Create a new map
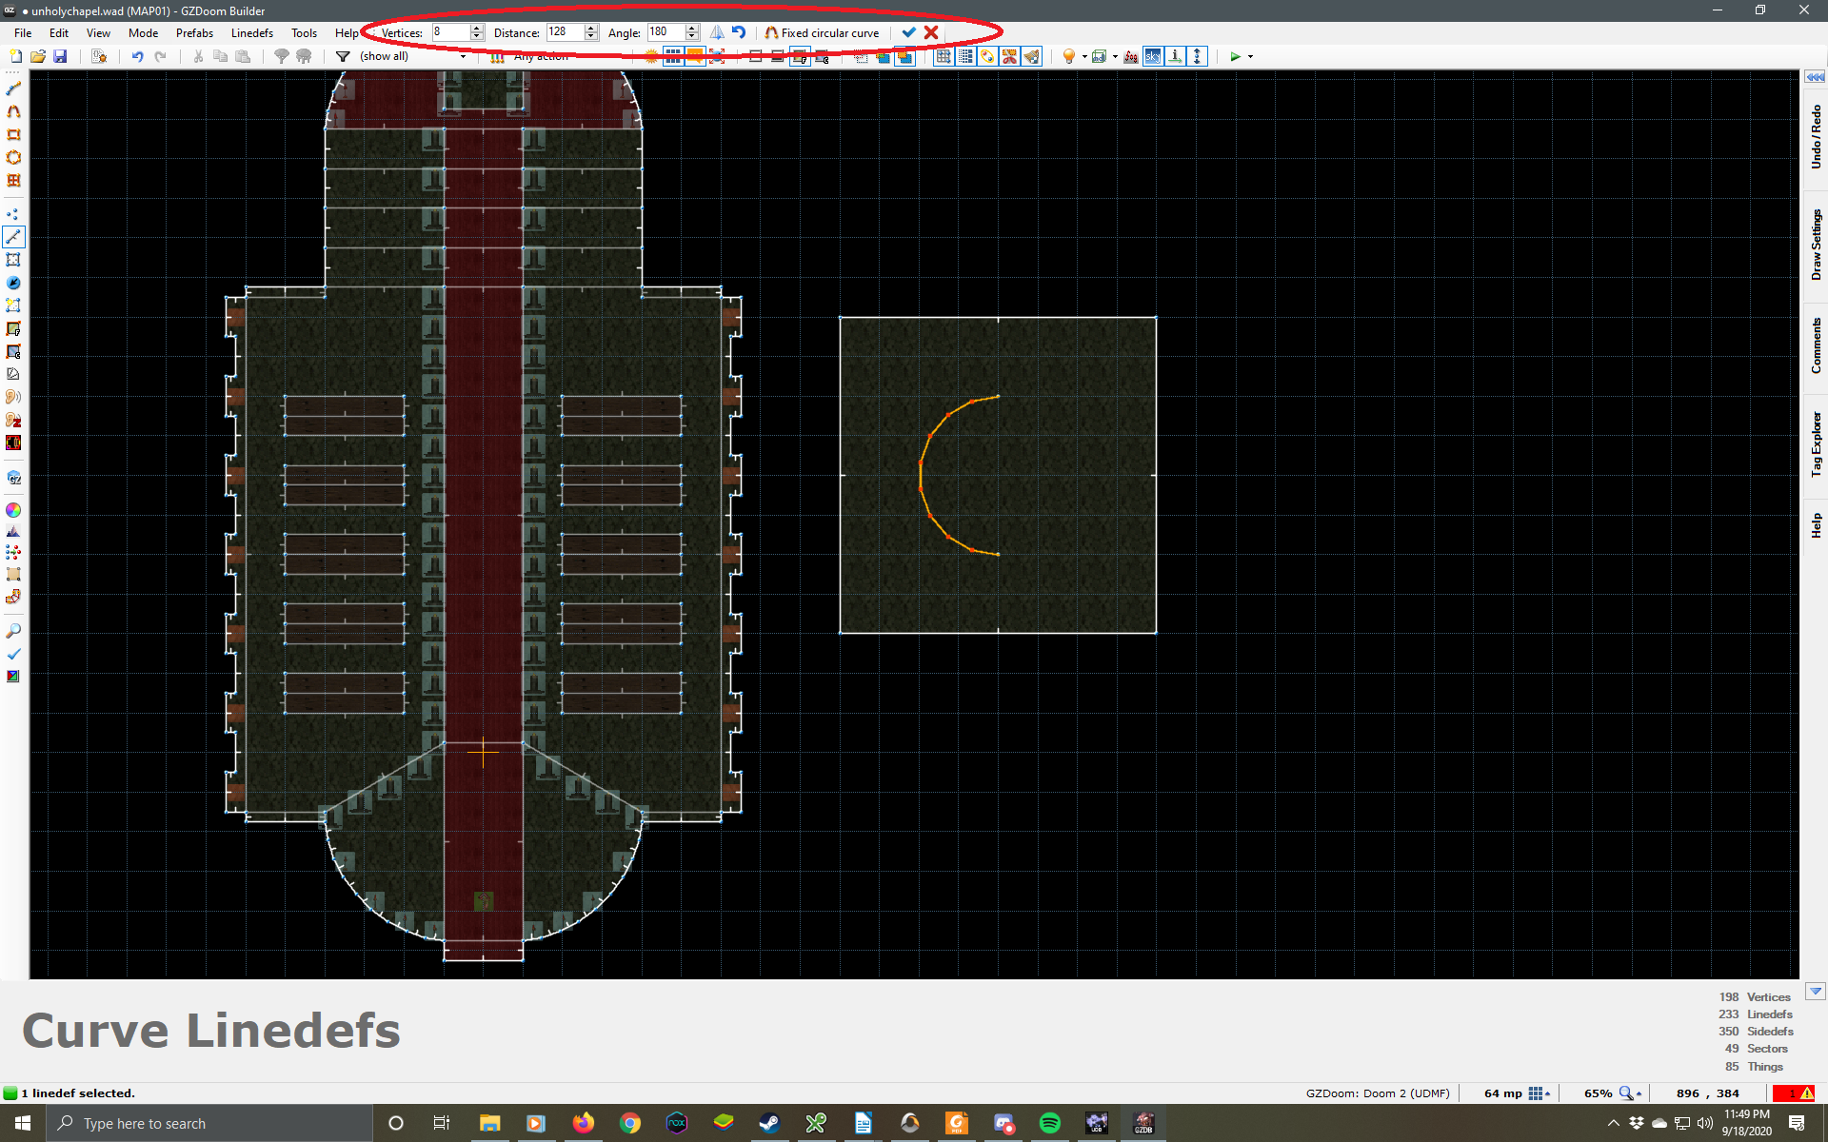Screen dimensions: 1828x1142 pyautogui.click(x=15, y=56)
